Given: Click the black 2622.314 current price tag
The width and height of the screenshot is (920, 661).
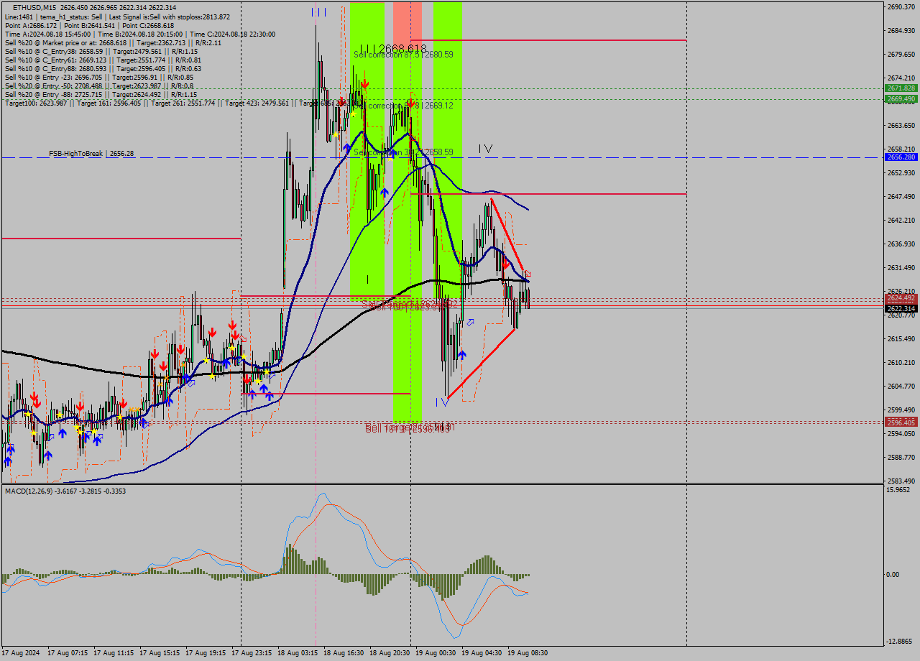Looking at the screenshot, I should click(x=901, y=308).
